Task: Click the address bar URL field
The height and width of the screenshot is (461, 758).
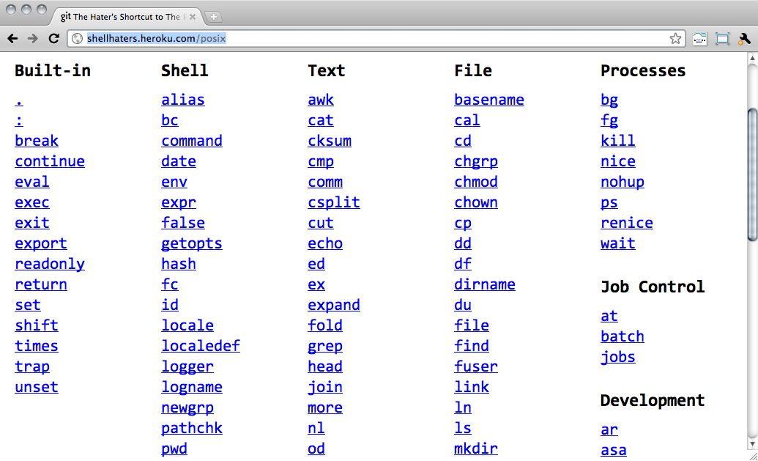Action: (366, 39)
